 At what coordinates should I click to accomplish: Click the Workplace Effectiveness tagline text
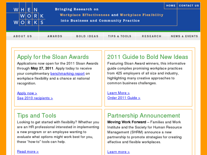tap(85, 15)
